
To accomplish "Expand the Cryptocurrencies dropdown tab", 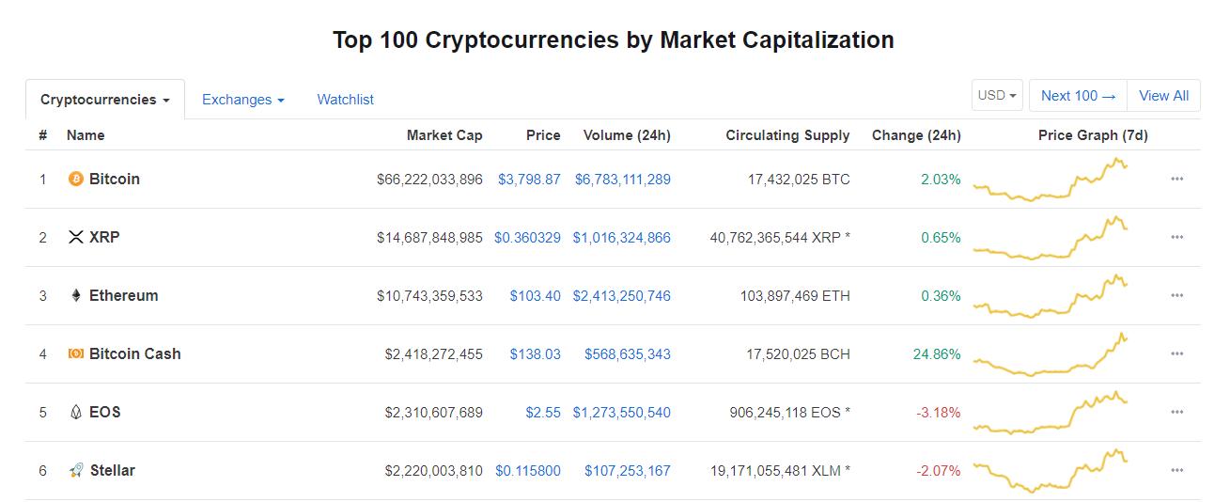I will [x=105, y=100].
